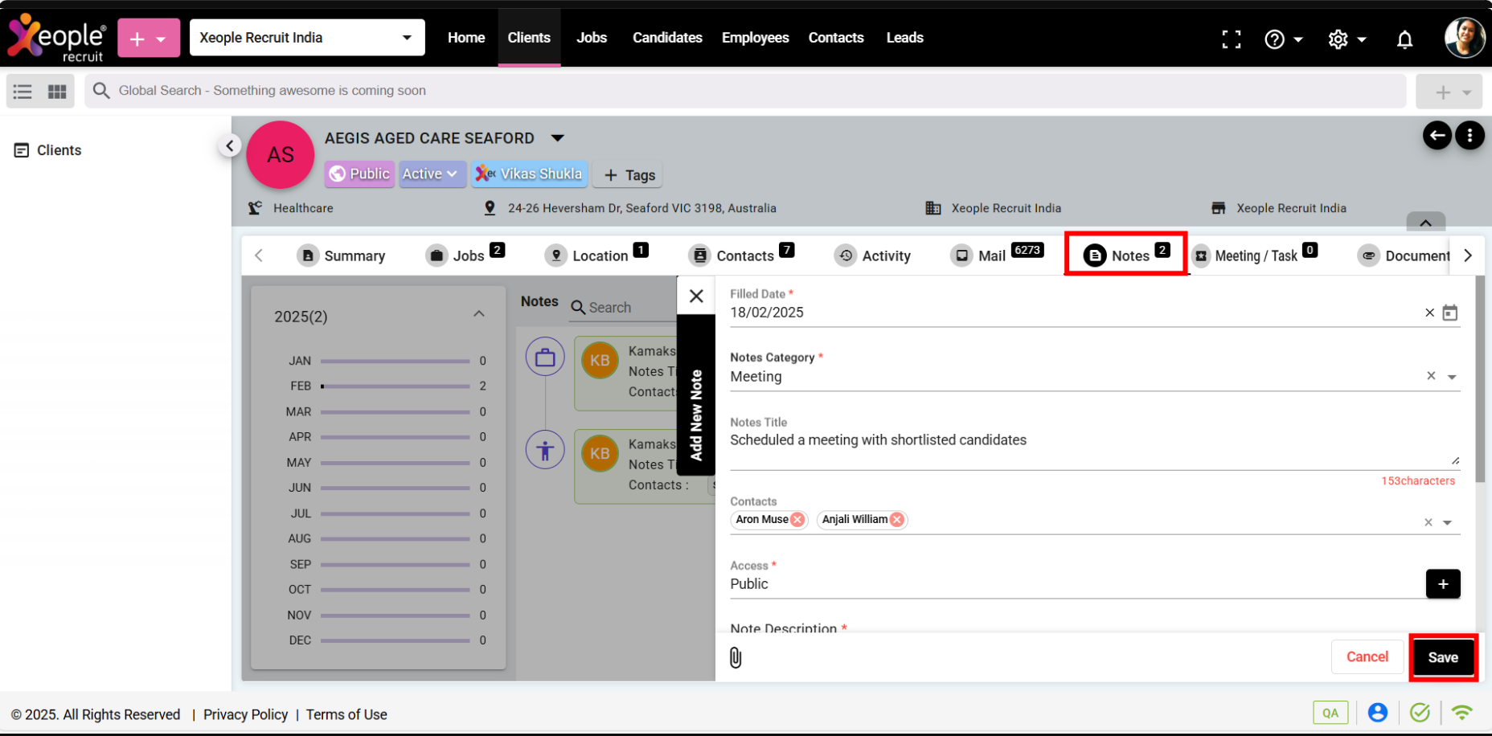Open the Jobs top menu
This screenshot has height=736, width=1492.
(592, 38)
